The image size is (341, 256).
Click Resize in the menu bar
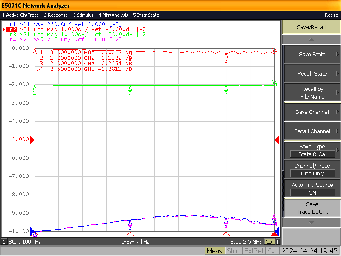tap(331, 15)
